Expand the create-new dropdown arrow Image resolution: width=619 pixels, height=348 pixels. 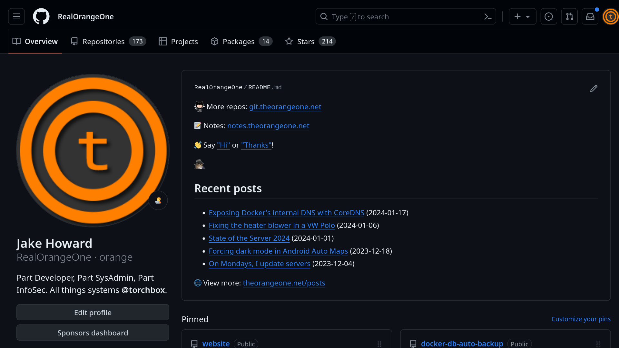click(528, 17)
